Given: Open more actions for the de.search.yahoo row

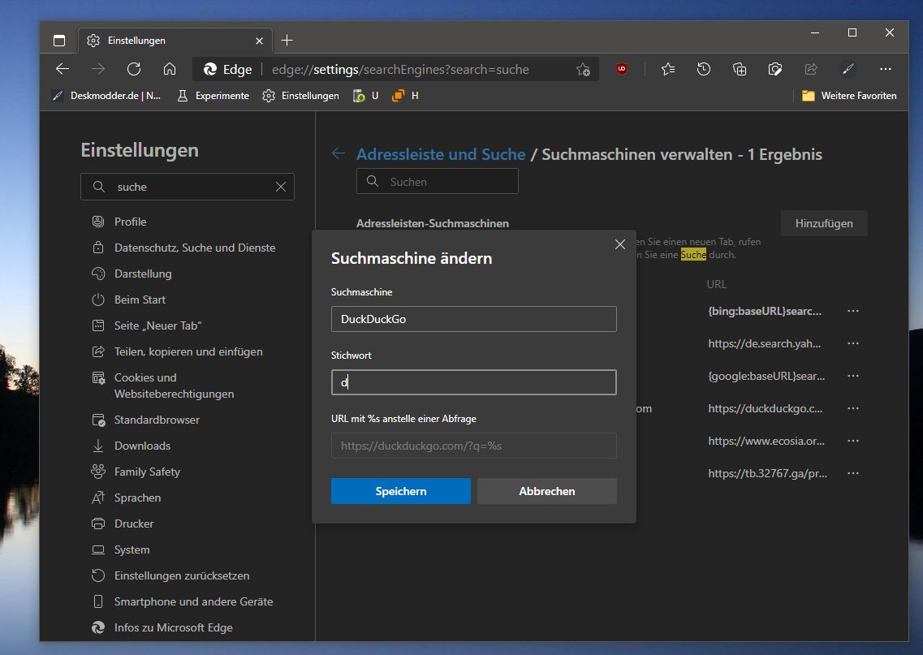Looking at the screenshot, I should [853, 343].
